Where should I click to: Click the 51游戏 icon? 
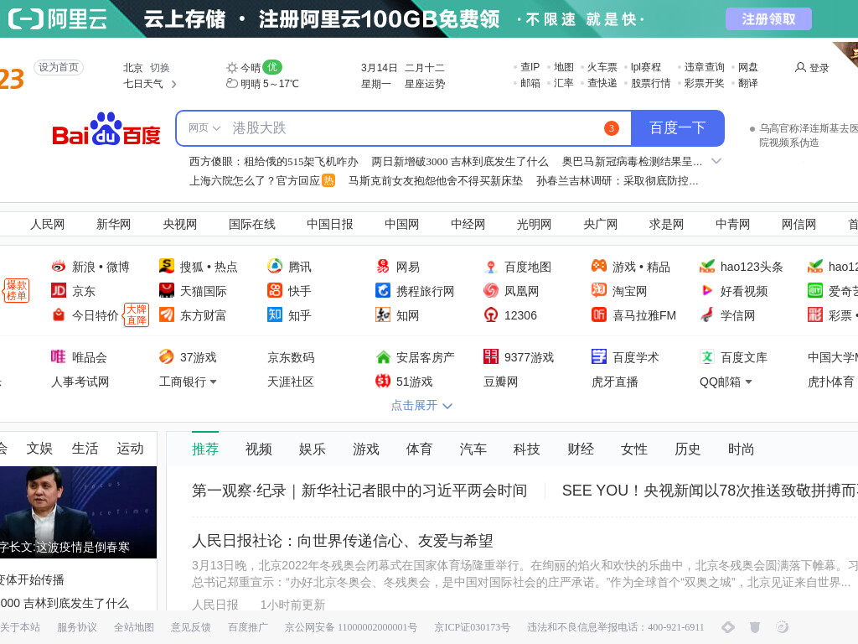pos(382,382)
